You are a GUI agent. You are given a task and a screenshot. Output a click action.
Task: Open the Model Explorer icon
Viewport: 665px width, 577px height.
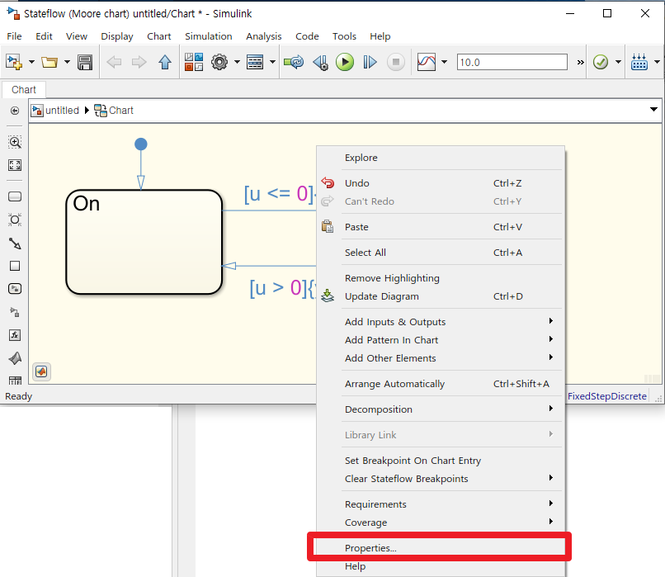(x=255, y=63)
